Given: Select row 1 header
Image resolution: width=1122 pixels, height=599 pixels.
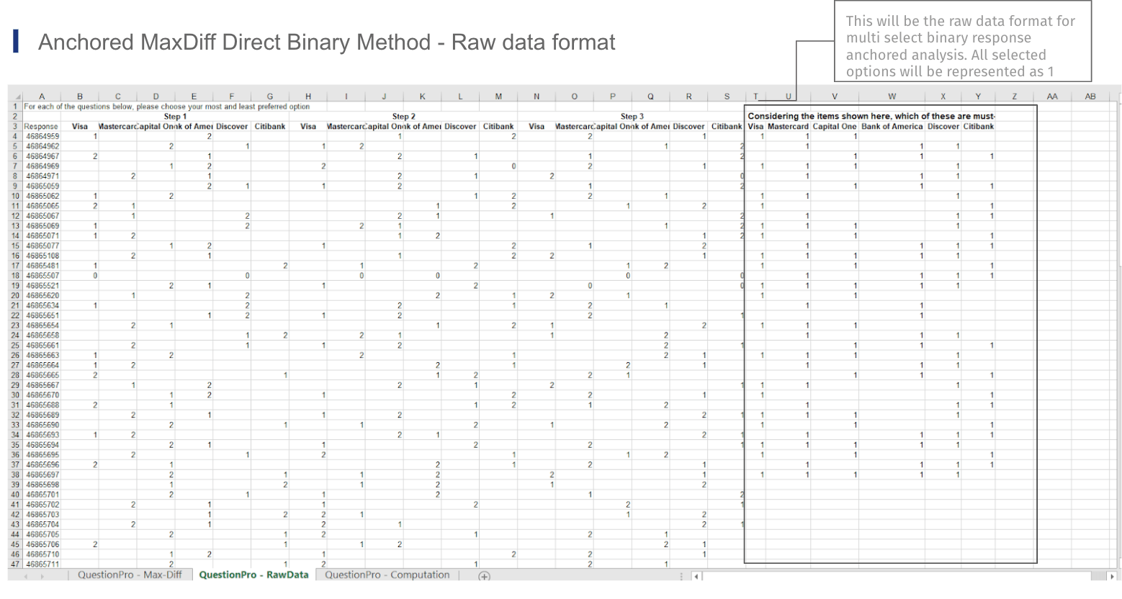Looking at the screenshot, I should 15,107.
